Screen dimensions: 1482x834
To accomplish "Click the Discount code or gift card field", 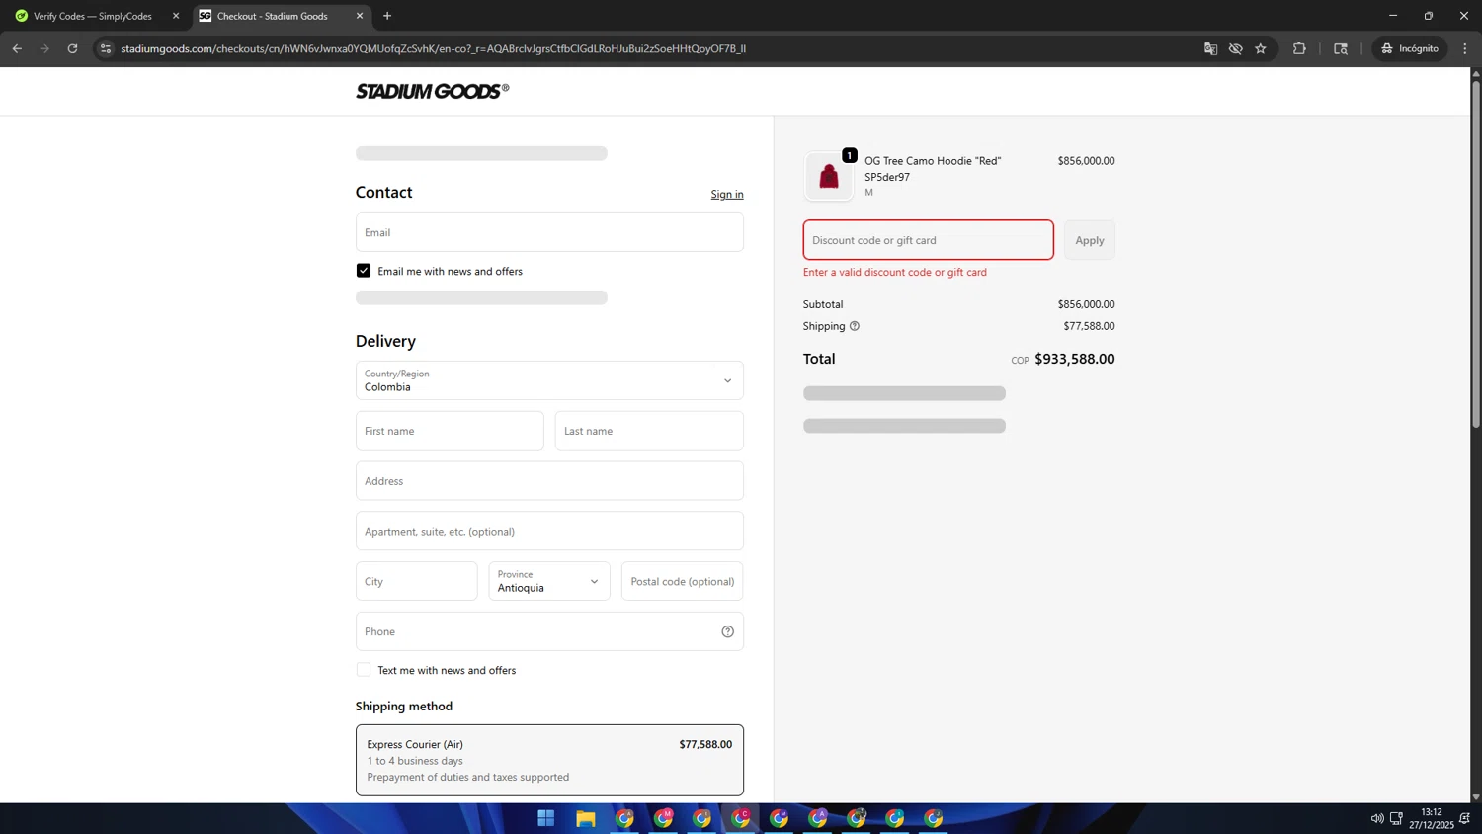I will pos(929,240).
